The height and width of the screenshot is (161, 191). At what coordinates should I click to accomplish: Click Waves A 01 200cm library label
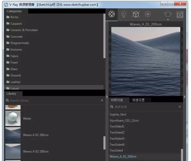pos(36,135)
